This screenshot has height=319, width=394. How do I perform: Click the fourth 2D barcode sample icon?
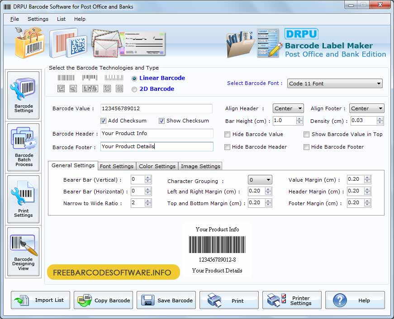[x=107, y=89]
